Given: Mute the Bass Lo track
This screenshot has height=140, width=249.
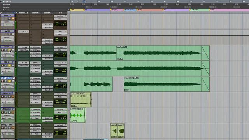Looking at the screenshot, I should (x=13, y=19).
